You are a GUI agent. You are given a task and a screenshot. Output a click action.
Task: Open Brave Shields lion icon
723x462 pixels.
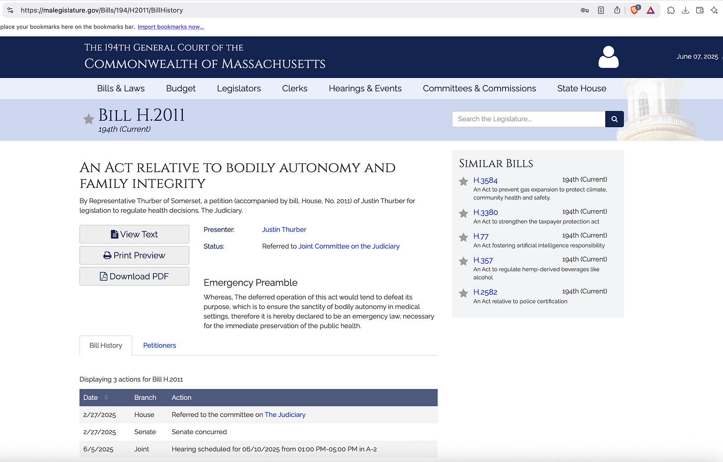[x=635, y=10]
